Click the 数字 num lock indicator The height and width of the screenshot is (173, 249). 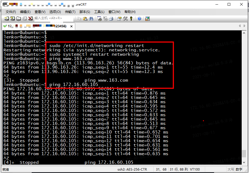click(x=239, y=169)
